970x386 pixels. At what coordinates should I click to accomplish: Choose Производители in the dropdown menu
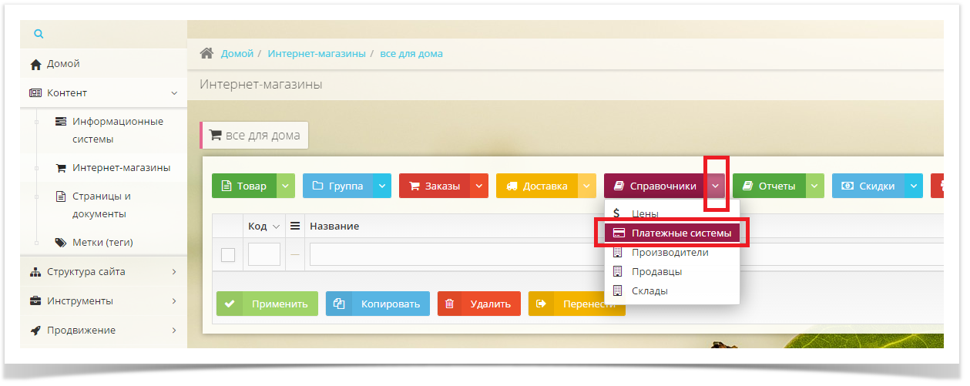point(670,253)
